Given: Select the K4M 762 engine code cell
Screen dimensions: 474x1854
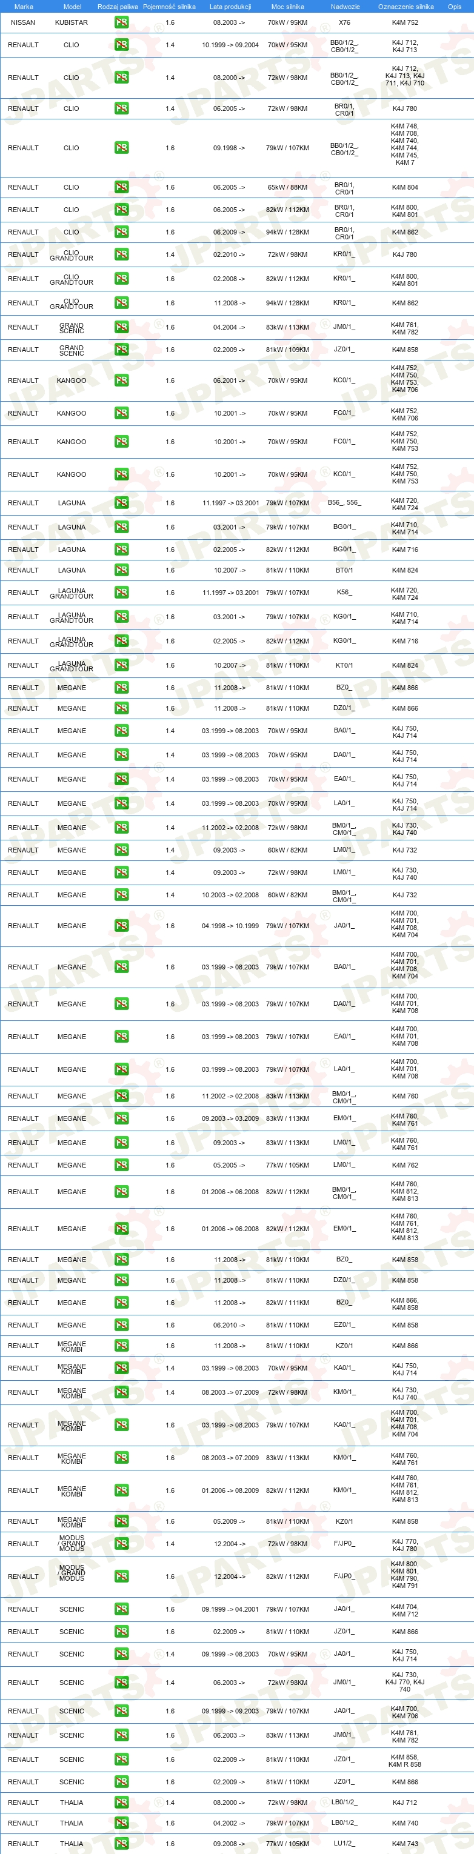Looking at the screenshot, I should coord(405,1165).
